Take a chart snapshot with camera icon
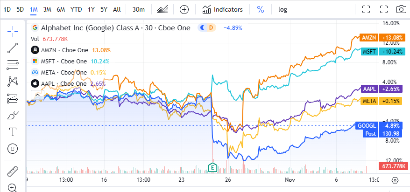This screenshot has width=410, height=192. coord(401,9)
